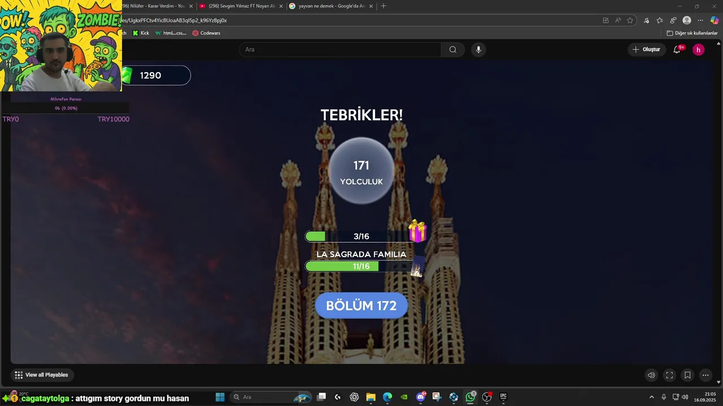Open OBS Studio from the taskbar

click(487, 397)
